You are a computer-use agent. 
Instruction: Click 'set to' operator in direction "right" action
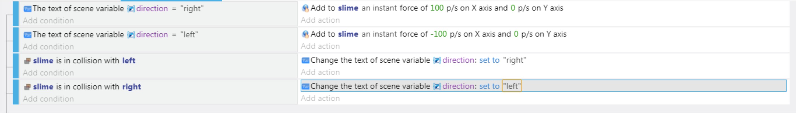pyautogui.click(x=489, y=60)
